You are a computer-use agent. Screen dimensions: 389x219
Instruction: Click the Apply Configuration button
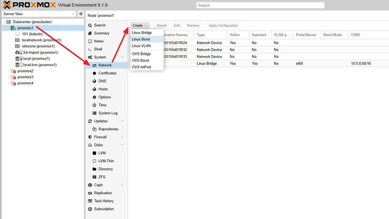(223, 25)
